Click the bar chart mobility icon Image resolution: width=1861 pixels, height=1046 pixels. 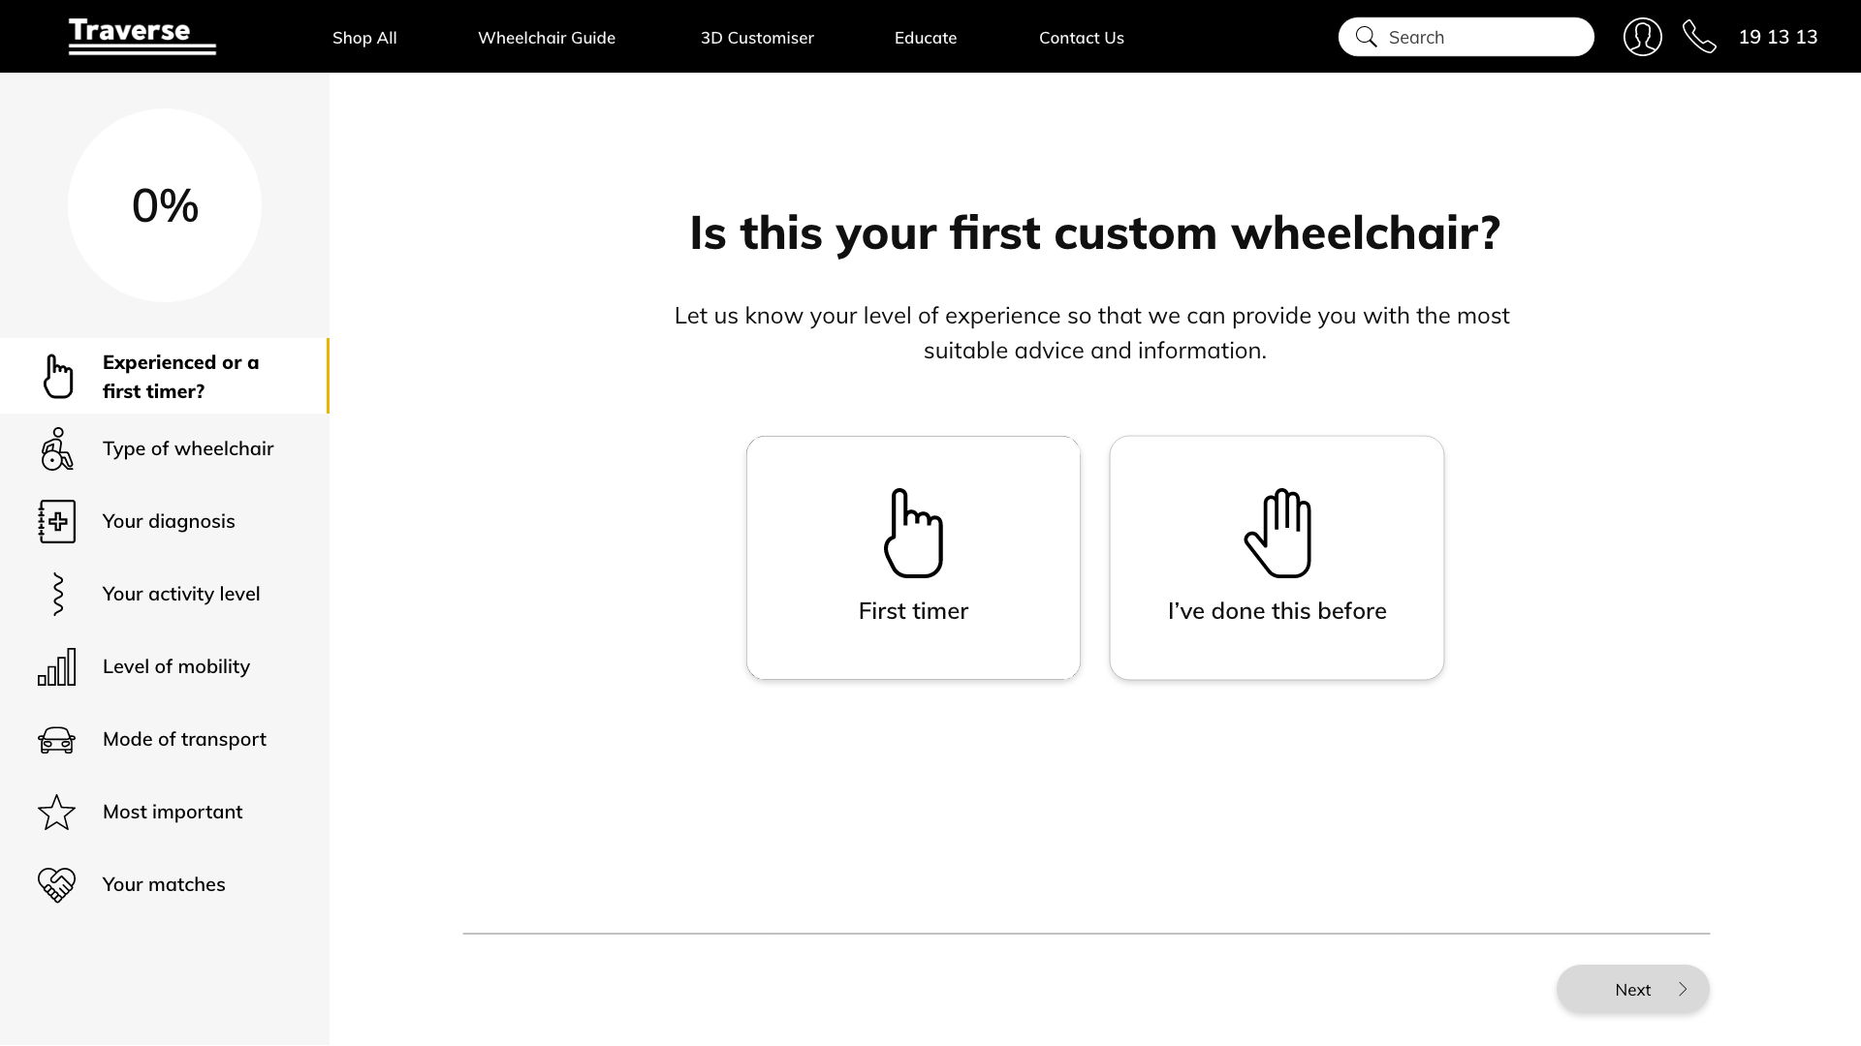pyautogui.click(x=56, y=666)
